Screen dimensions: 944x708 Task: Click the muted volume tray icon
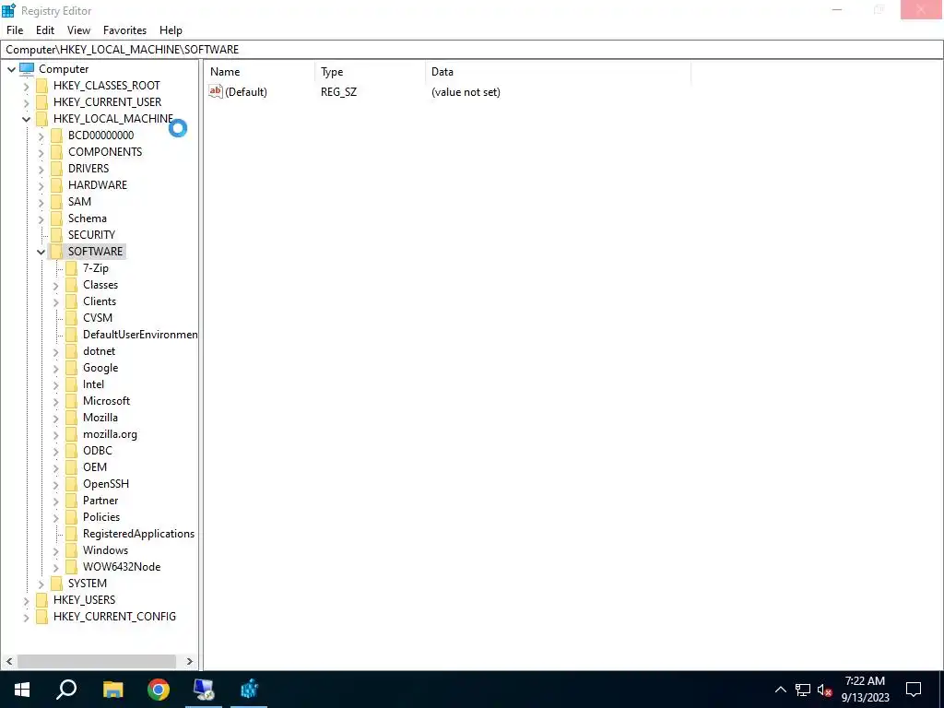[824, 690]
